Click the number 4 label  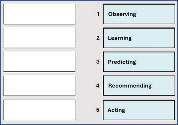pyautogui.click(x=98, y=86)
